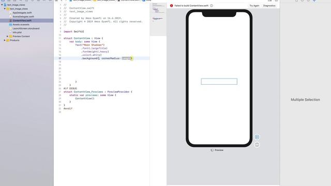Click the #endif line
331x186 pixels.
point(68,109)
